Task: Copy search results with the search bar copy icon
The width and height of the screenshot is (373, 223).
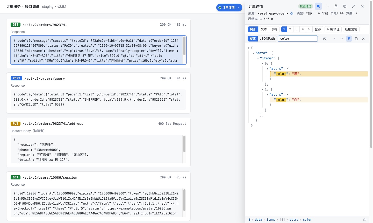Action: tap(356, 39)
